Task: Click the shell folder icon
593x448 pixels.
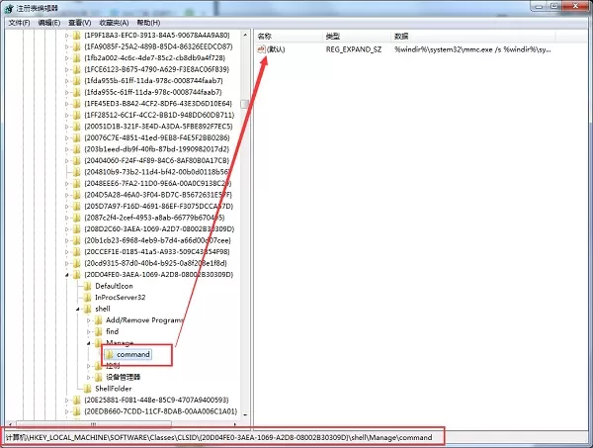Action: pos(87,309)
